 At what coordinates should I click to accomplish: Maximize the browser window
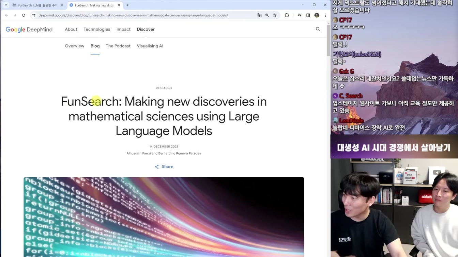click(x=314, y=5)
